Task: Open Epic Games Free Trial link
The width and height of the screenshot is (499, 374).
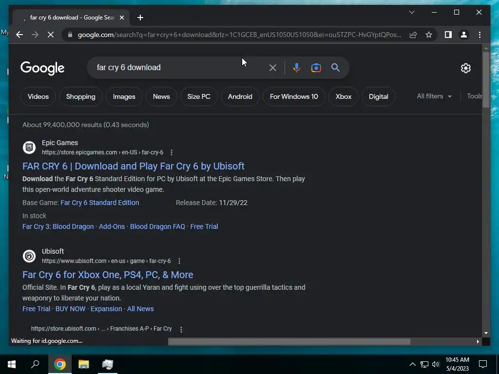Action: (204, 226)
